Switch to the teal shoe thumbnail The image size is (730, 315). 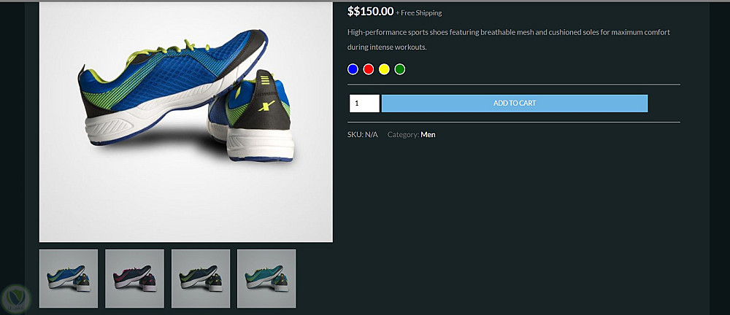click(266, 279)
